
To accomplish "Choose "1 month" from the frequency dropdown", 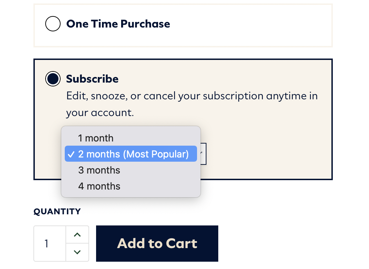I will (96, 138).
